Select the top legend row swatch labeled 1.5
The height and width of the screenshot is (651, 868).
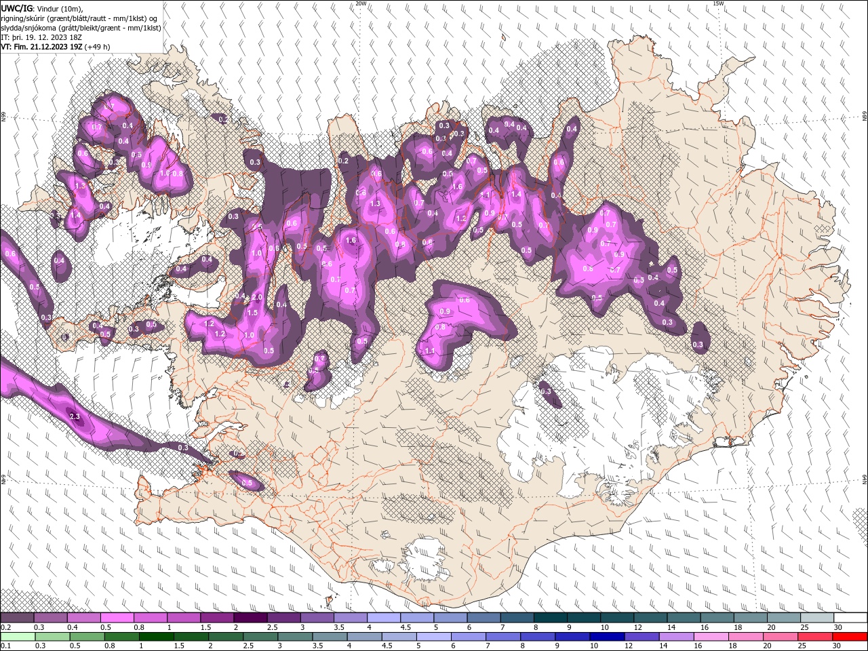[x=217, y=618]
